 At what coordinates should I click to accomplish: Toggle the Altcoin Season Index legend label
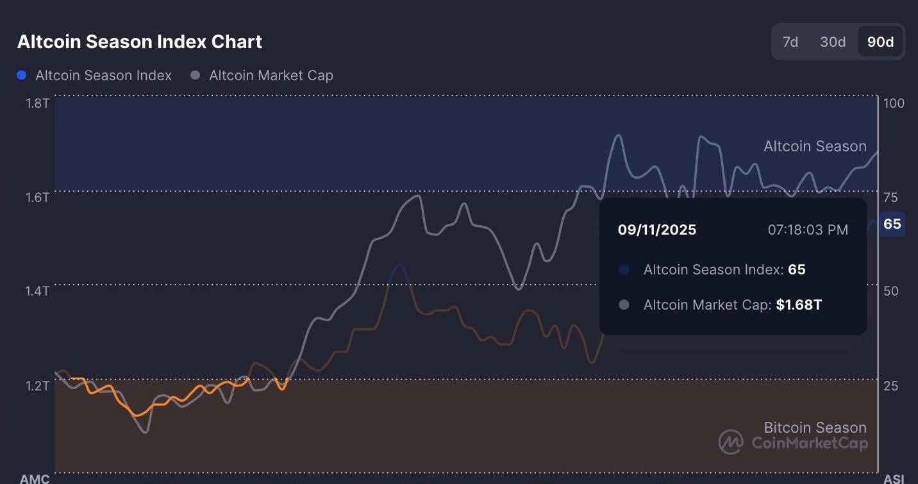103,76
